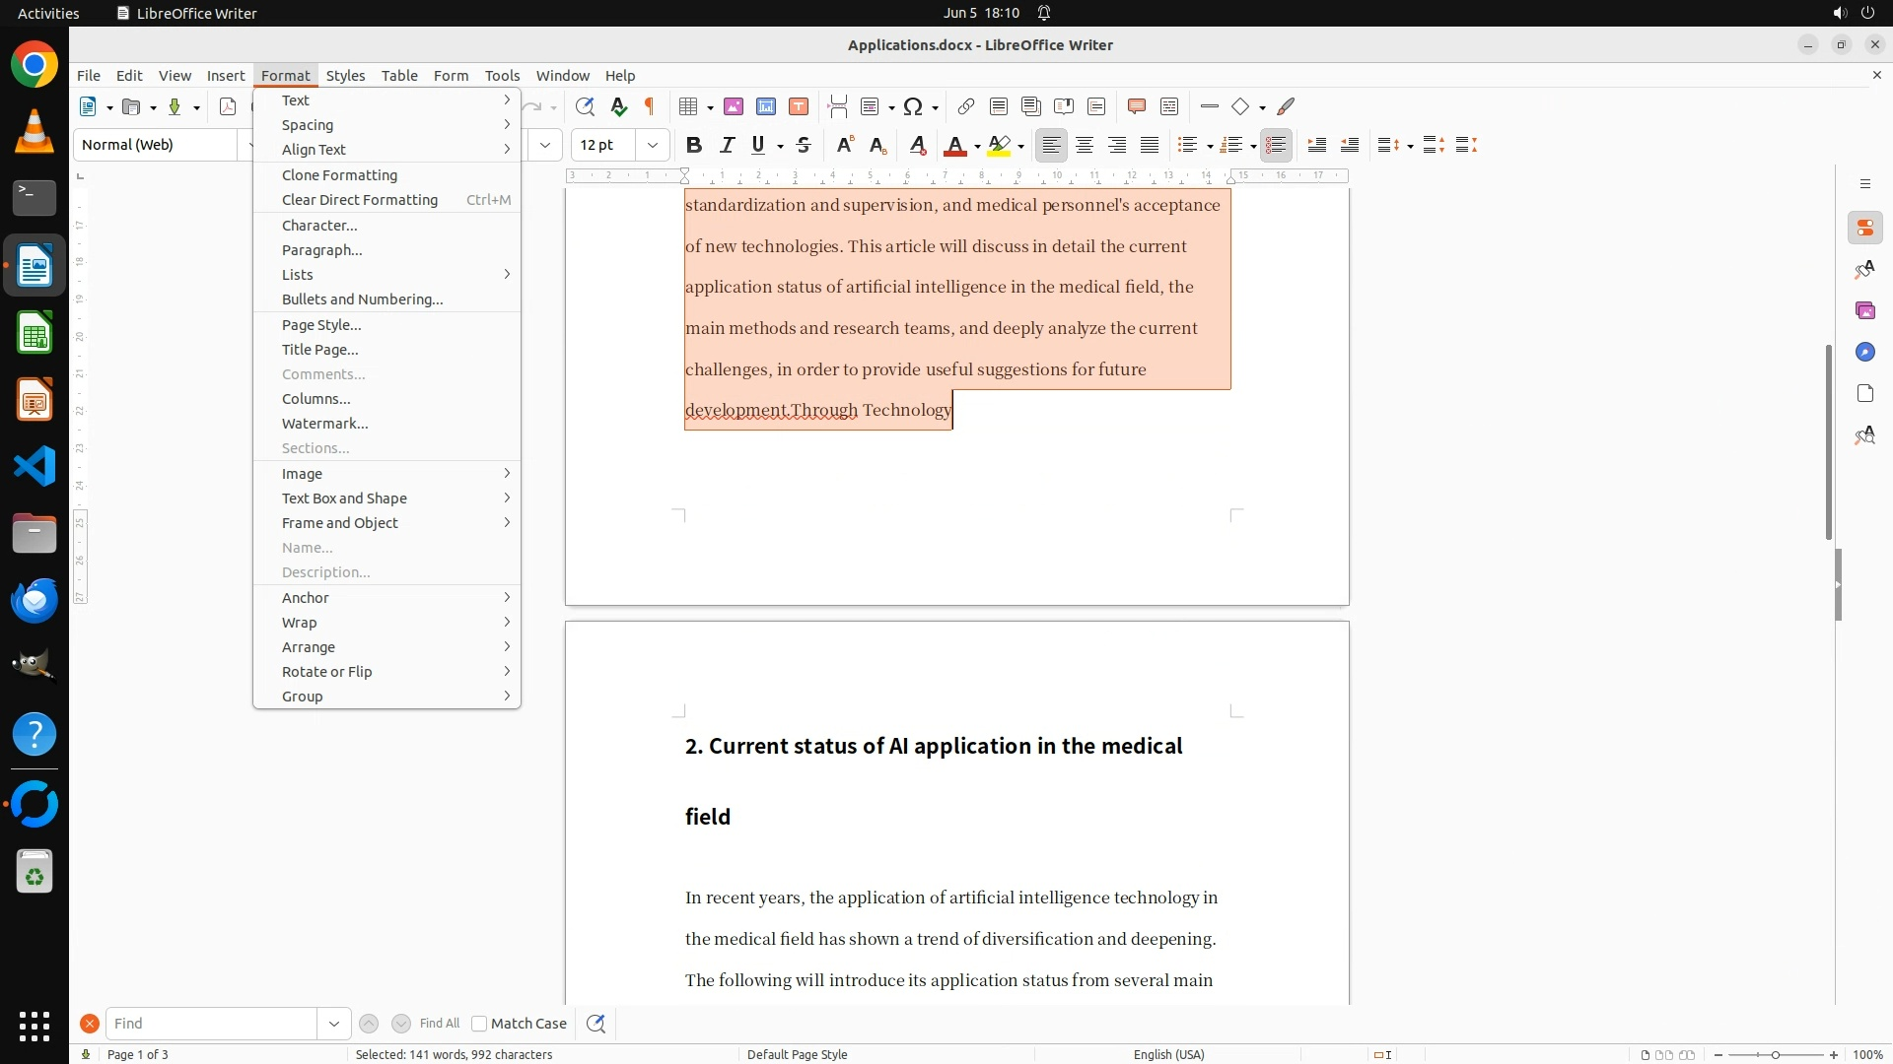Open font size dropdown arrow
This screenshot has width=1893, height=1064.
coord(653,145)
